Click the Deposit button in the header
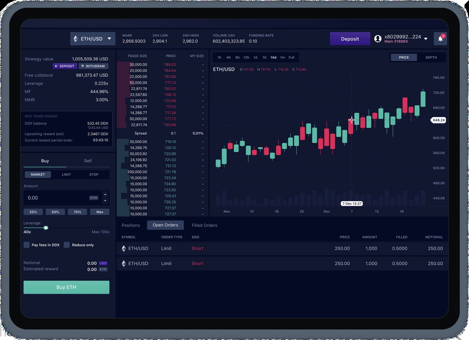 (x=350, y=39)
